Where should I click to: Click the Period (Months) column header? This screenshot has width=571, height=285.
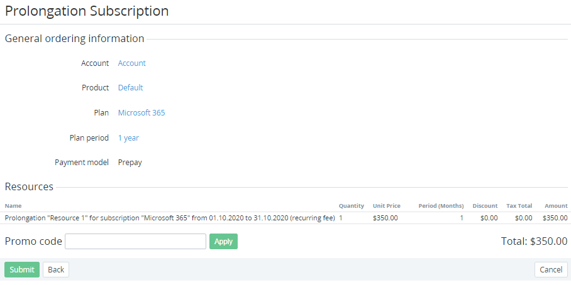pyautogui.click(x=441, y=206)
